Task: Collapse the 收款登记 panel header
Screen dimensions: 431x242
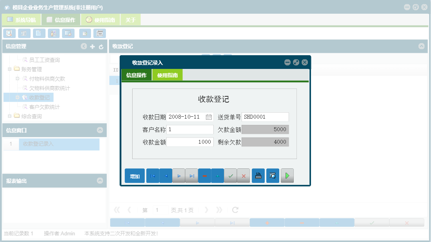Action: pos(421,46)
